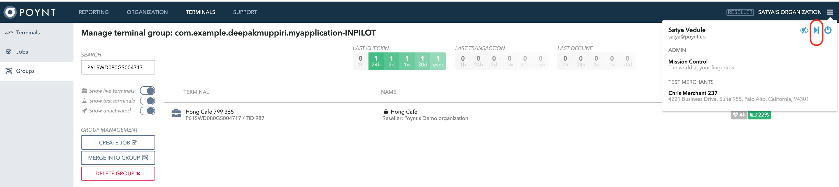This screenshot has width=839, height=187.
Task: Click the briefcase icon for Hong Cafe terminal
Action: 176,113
